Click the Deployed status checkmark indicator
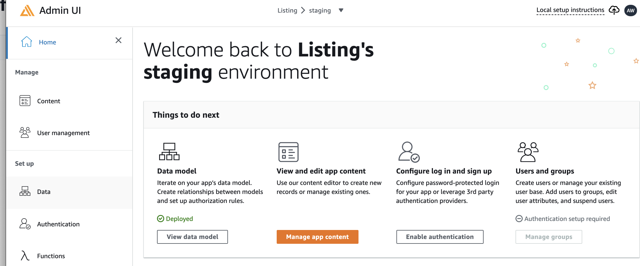Viewport: 640px width, 266px height. (x=161, y=219)
